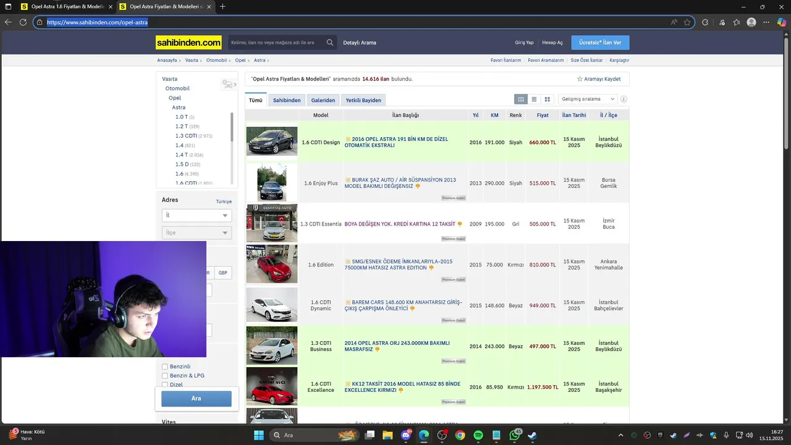
Task: Click the vehicle category icon in the sidebar
Action: [x=228, y=84]
